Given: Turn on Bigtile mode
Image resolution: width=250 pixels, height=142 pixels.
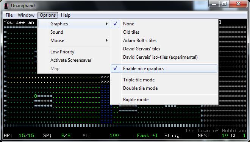Looking at the screenshot, I should [164, 100].
